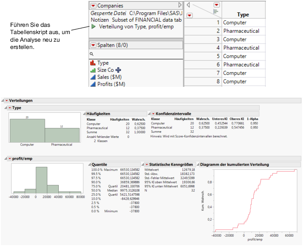Select the Type column nominal icon
The height and width of the screenshot is (246, 303).
click(93, 63)
